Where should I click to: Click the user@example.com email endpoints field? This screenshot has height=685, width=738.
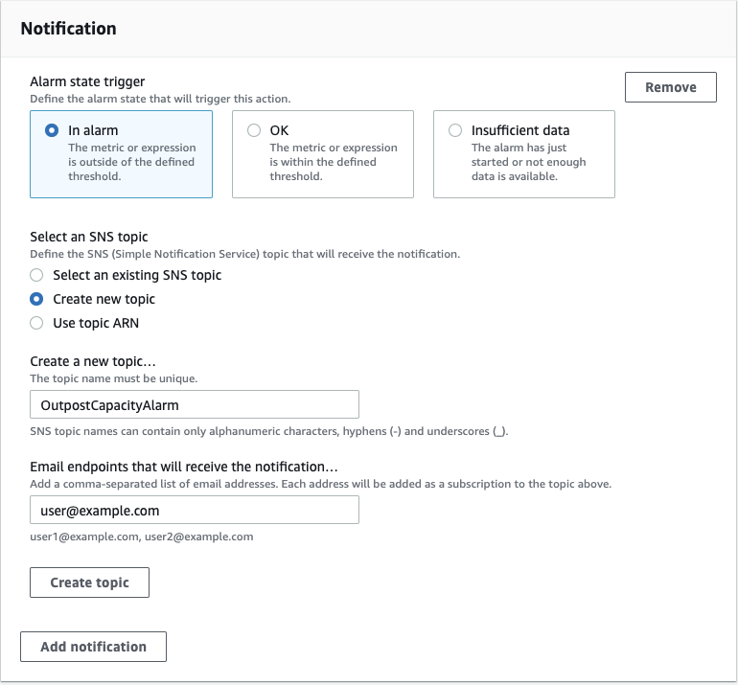(195, 511)
